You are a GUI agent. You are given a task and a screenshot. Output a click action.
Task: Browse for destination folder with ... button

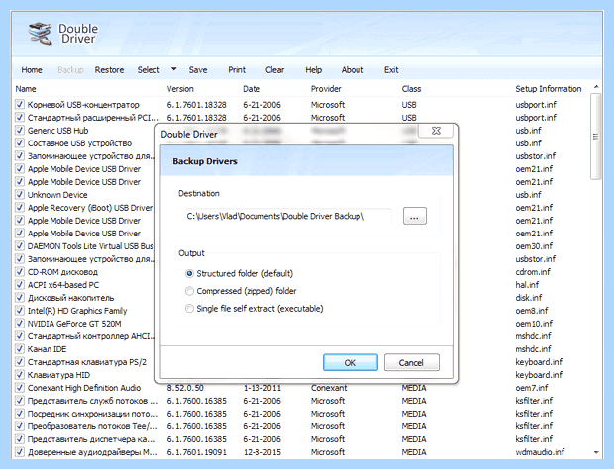click(x=415, y=216)
